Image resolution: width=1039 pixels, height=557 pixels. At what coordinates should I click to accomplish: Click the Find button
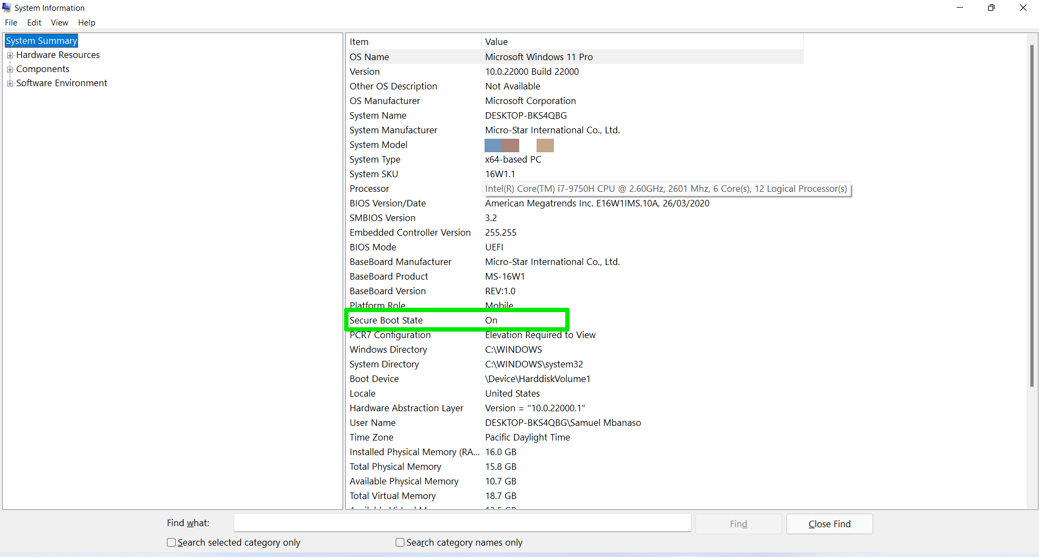(x=738, y=524)
